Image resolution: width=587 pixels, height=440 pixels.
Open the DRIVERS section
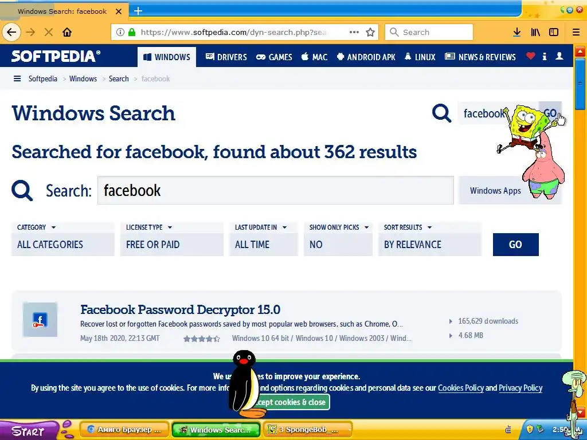[226, 57]
